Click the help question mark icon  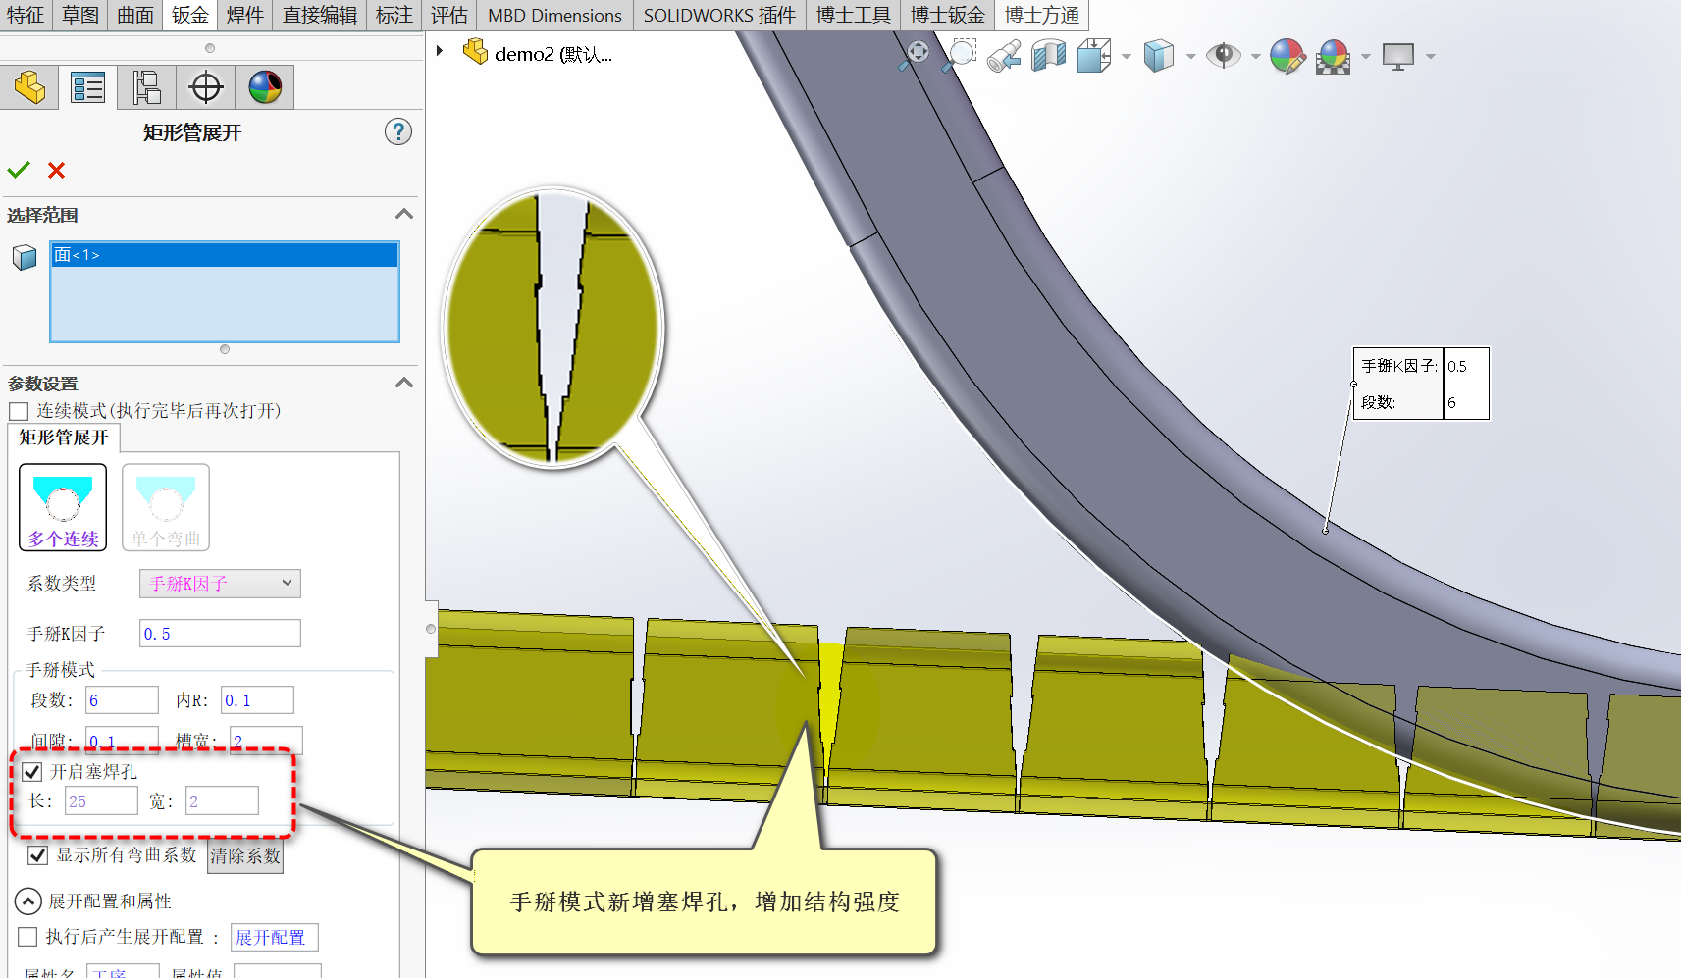tap(397, 131)
